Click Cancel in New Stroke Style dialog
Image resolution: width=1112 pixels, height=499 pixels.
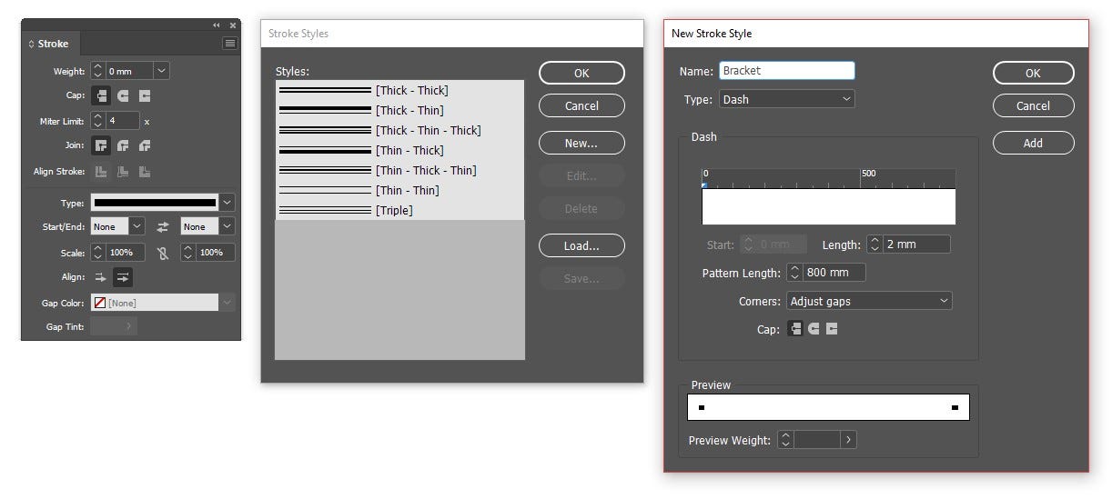(x=1033, y=106)
